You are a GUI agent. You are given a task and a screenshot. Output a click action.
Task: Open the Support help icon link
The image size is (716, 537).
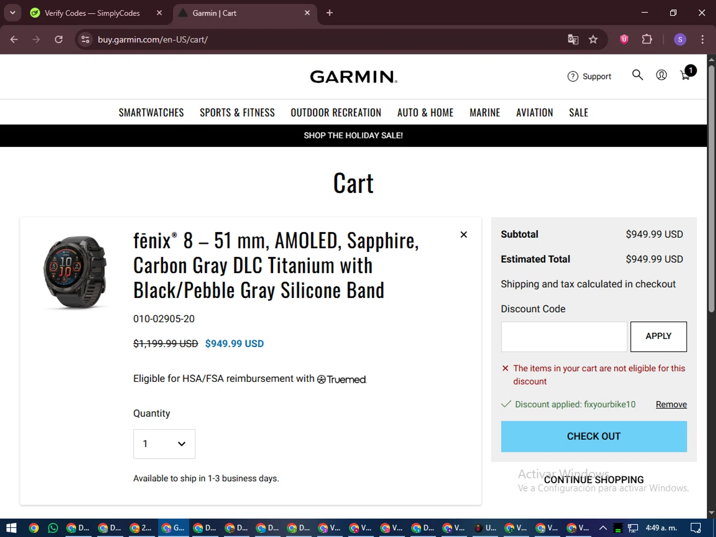[x=589, y=76]
